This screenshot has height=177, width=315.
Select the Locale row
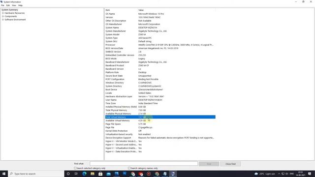pyautogui.click(x=160, y=93)
